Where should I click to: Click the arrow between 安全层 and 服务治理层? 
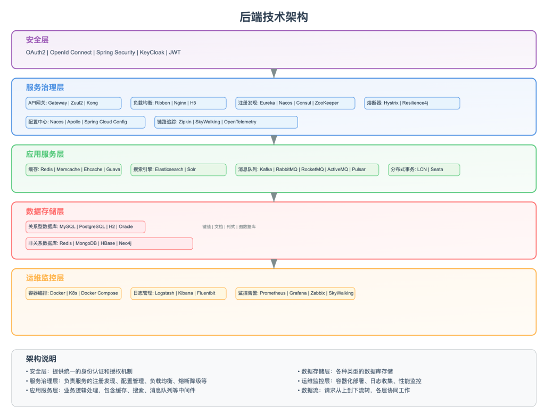pos(274,73)
